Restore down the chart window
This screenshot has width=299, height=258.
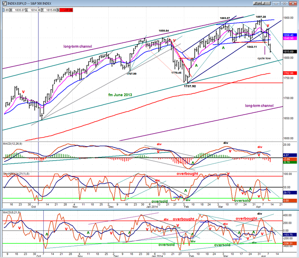[x=284, y=3]
